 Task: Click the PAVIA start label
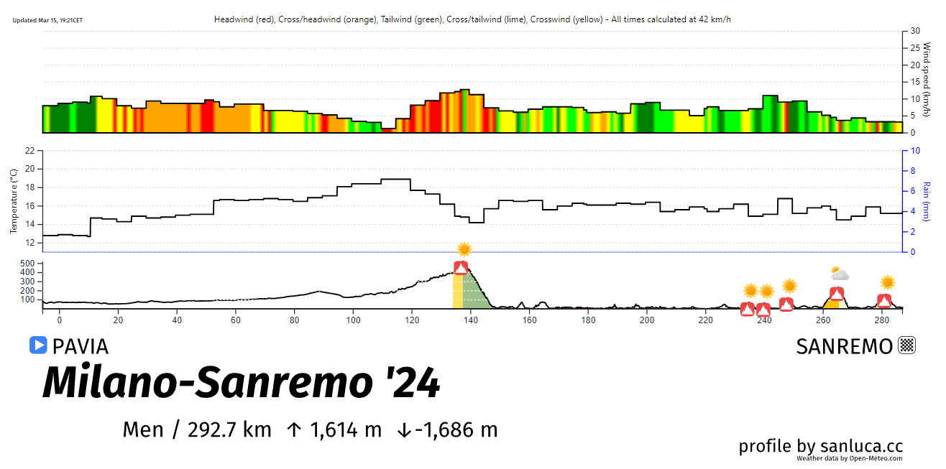pos(81,346)
